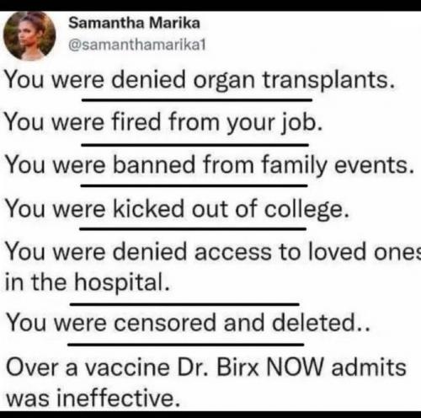Viewport: 421px width, 418px height.
Task: Open Samantha Marika's profile picture
Action: [x=29, y=35]
